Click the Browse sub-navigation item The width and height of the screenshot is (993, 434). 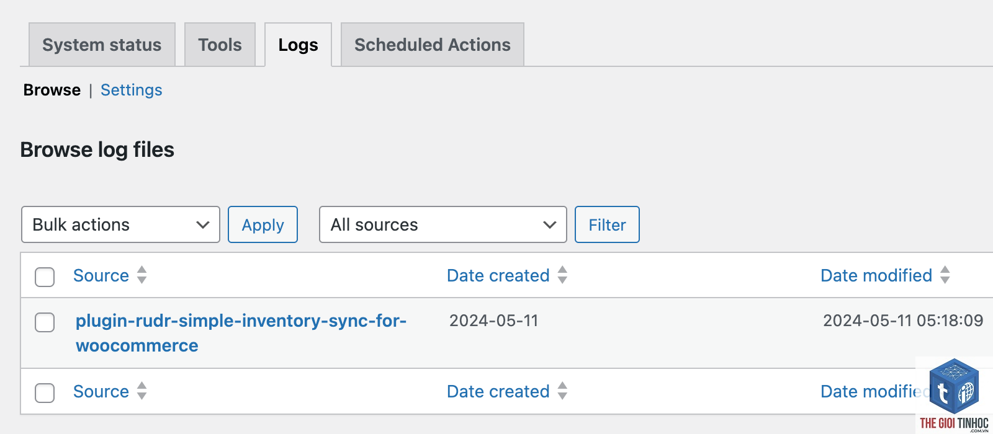point(52,90)
